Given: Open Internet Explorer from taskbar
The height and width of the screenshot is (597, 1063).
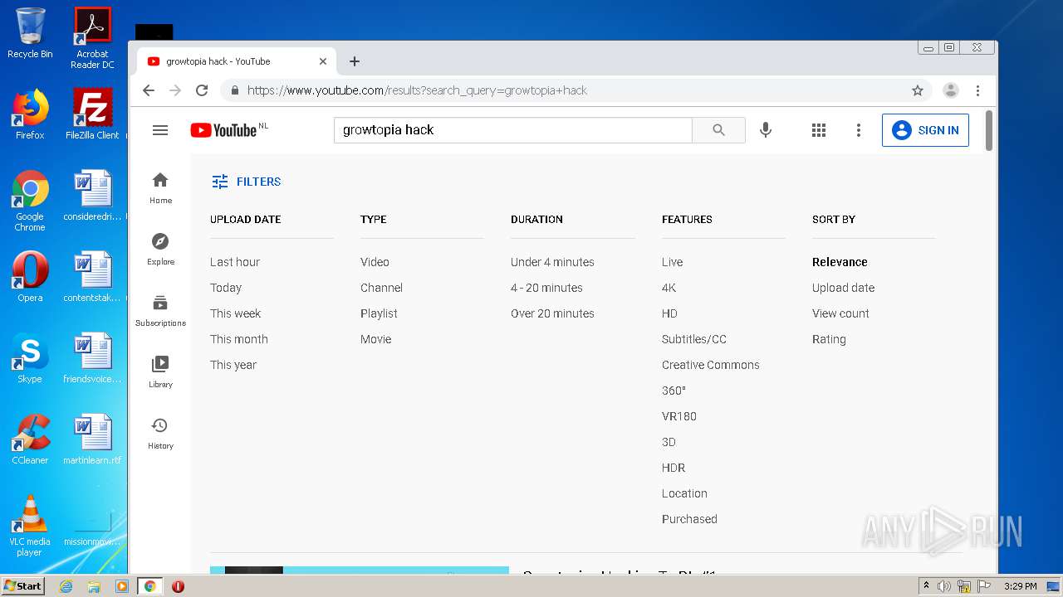Looking at the screenshot, I should pyautogui.click(x=66, y=586).
